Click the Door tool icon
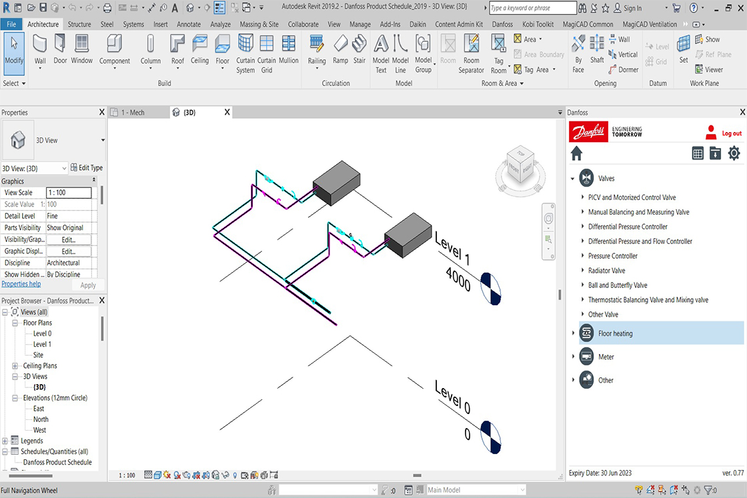 [x=61, y=49]
